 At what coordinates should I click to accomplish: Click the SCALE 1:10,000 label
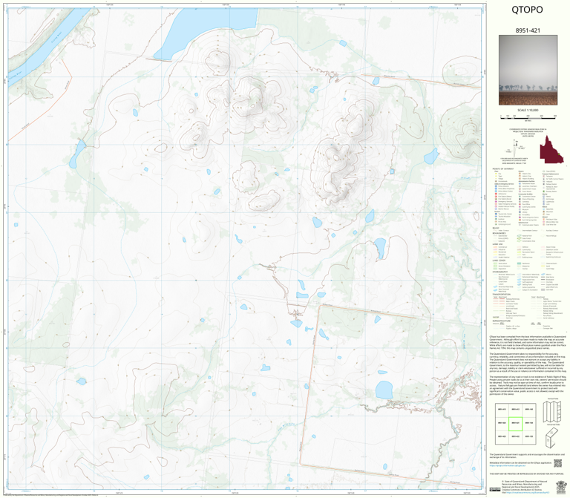point(528,110)
